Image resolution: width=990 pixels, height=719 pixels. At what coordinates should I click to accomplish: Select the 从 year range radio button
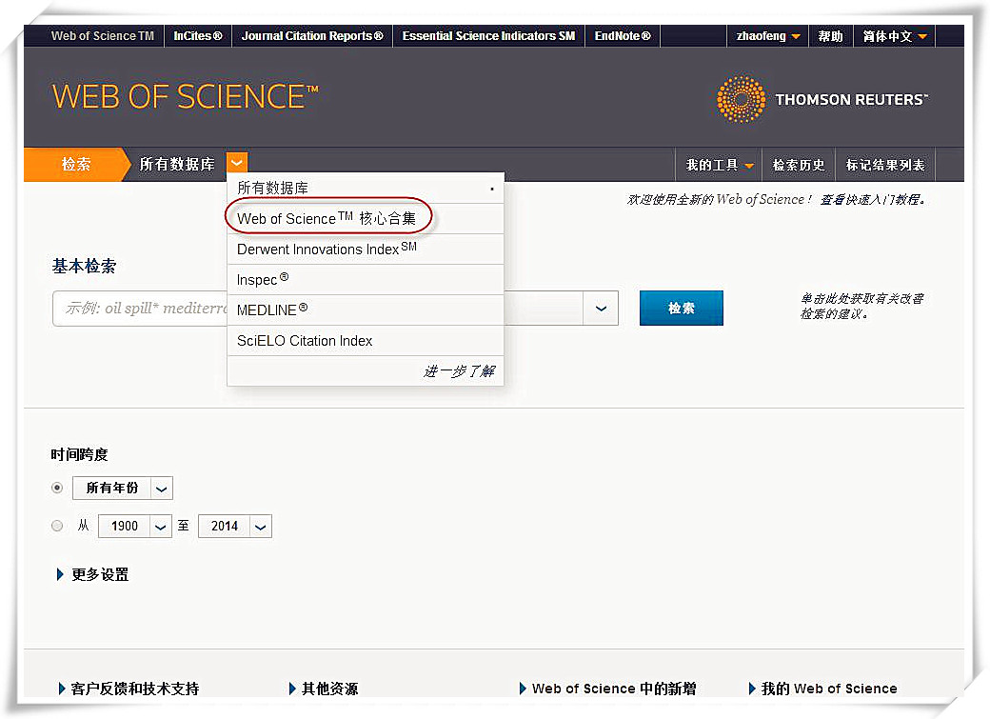coord(57,526)
